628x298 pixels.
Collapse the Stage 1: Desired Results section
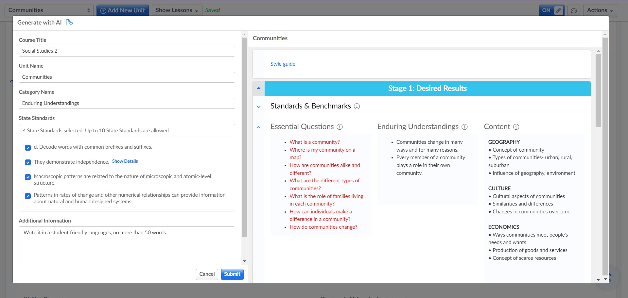259,88
